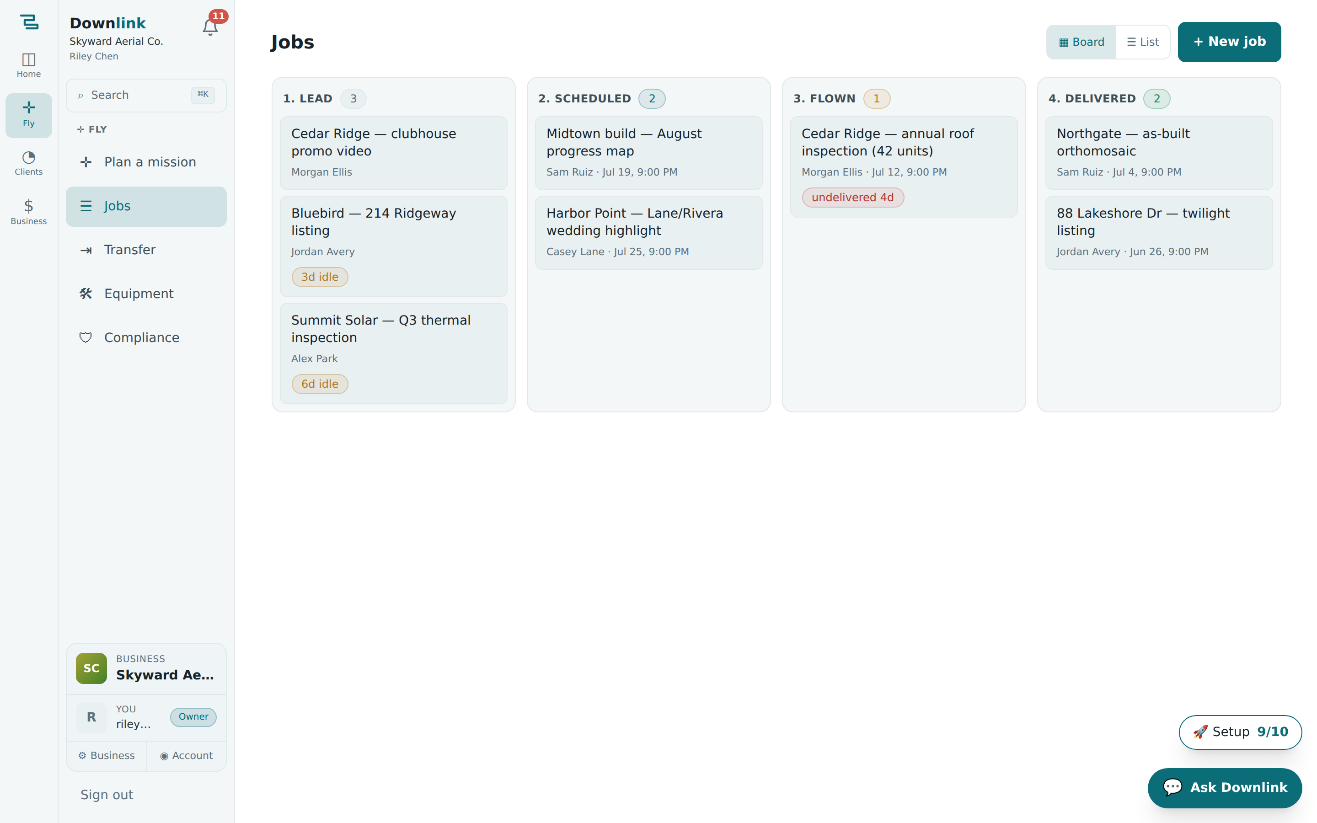Click the Plan a mission plus icon

86,162
